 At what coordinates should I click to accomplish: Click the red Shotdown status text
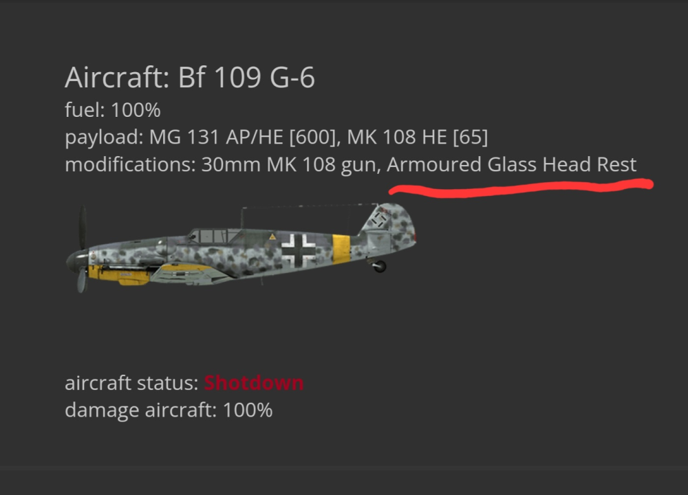(253, 383)
